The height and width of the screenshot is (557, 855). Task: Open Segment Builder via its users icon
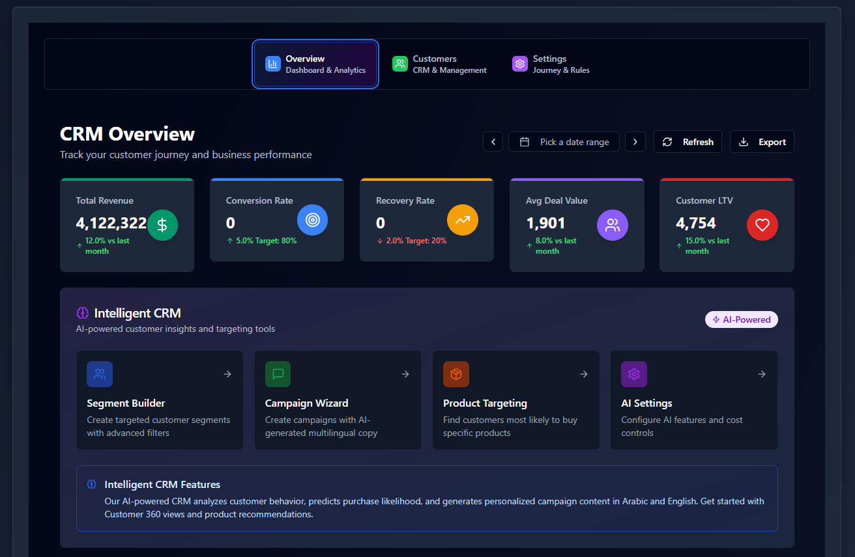click(x=100, y=374)
